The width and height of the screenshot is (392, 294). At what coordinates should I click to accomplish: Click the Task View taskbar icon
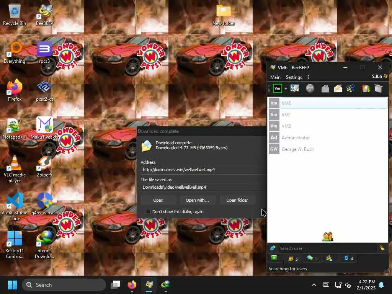point(116,284)
